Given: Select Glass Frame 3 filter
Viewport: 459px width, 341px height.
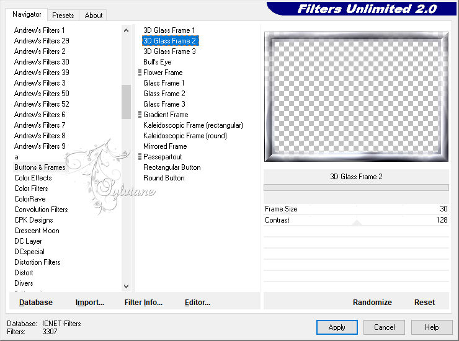Looking at the screenshot, I should (x=164, y=104).
